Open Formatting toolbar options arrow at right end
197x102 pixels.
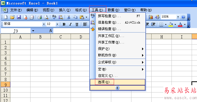click(189, 24)
